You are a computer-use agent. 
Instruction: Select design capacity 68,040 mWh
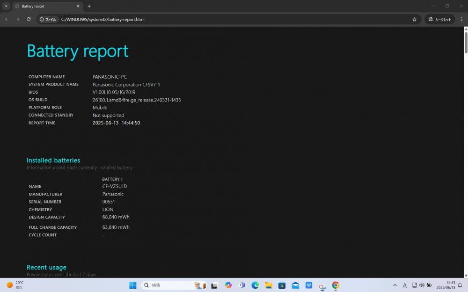coord(116,217)
